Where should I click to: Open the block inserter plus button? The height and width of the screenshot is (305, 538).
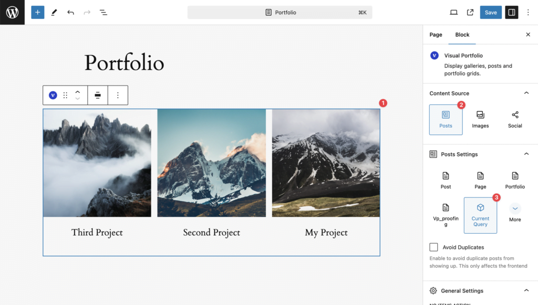[38, 13]
